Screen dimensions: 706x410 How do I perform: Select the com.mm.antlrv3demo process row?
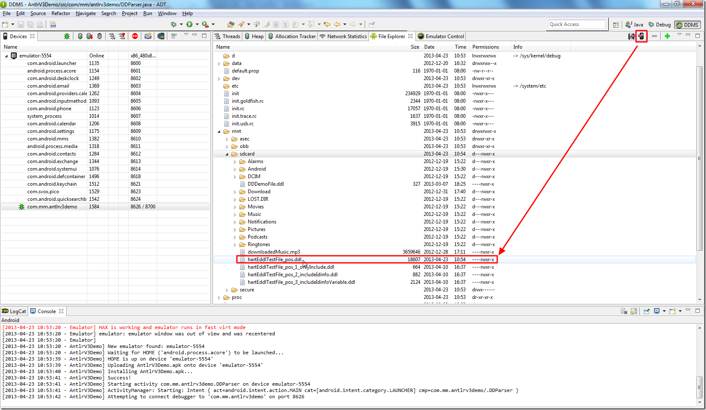[105, 207]
